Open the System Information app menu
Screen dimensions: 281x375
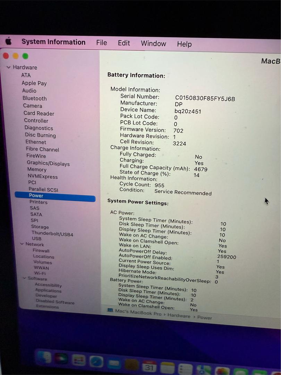click(x=53, y=42)
